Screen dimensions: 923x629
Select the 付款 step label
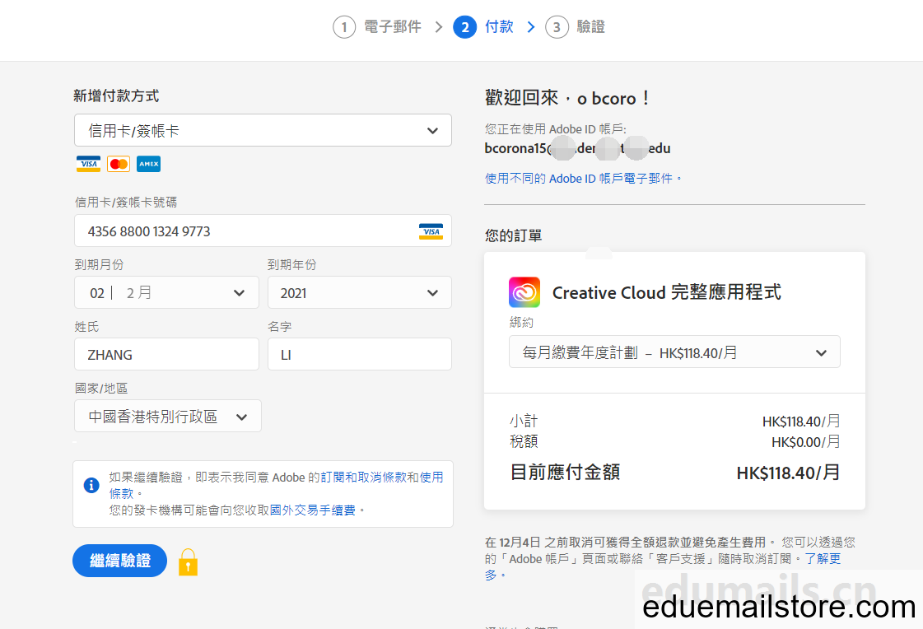(499, 27)
